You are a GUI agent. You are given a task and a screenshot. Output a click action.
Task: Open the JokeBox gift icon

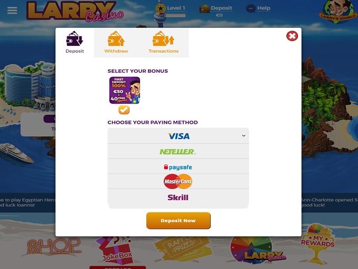[x=116, y=251]
